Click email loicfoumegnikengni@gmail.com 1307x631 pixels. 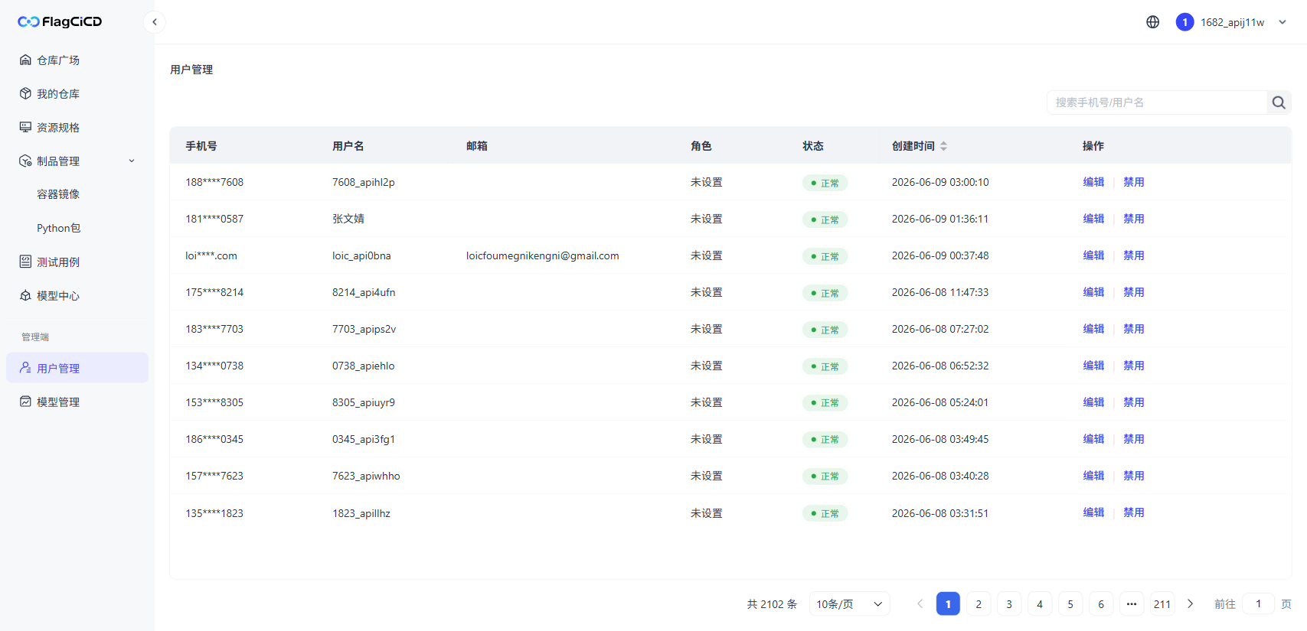(543, 255)
